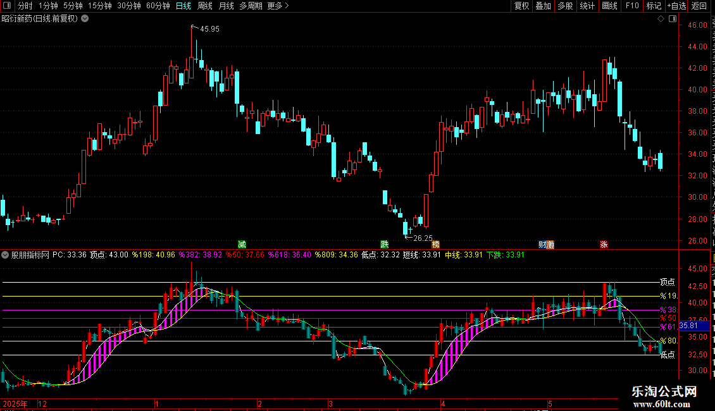Image resolution: width=715 pixels, height=411 pixels.
Task: Click the diamond marker icon above the price axis
Action: tap(661, 19)
